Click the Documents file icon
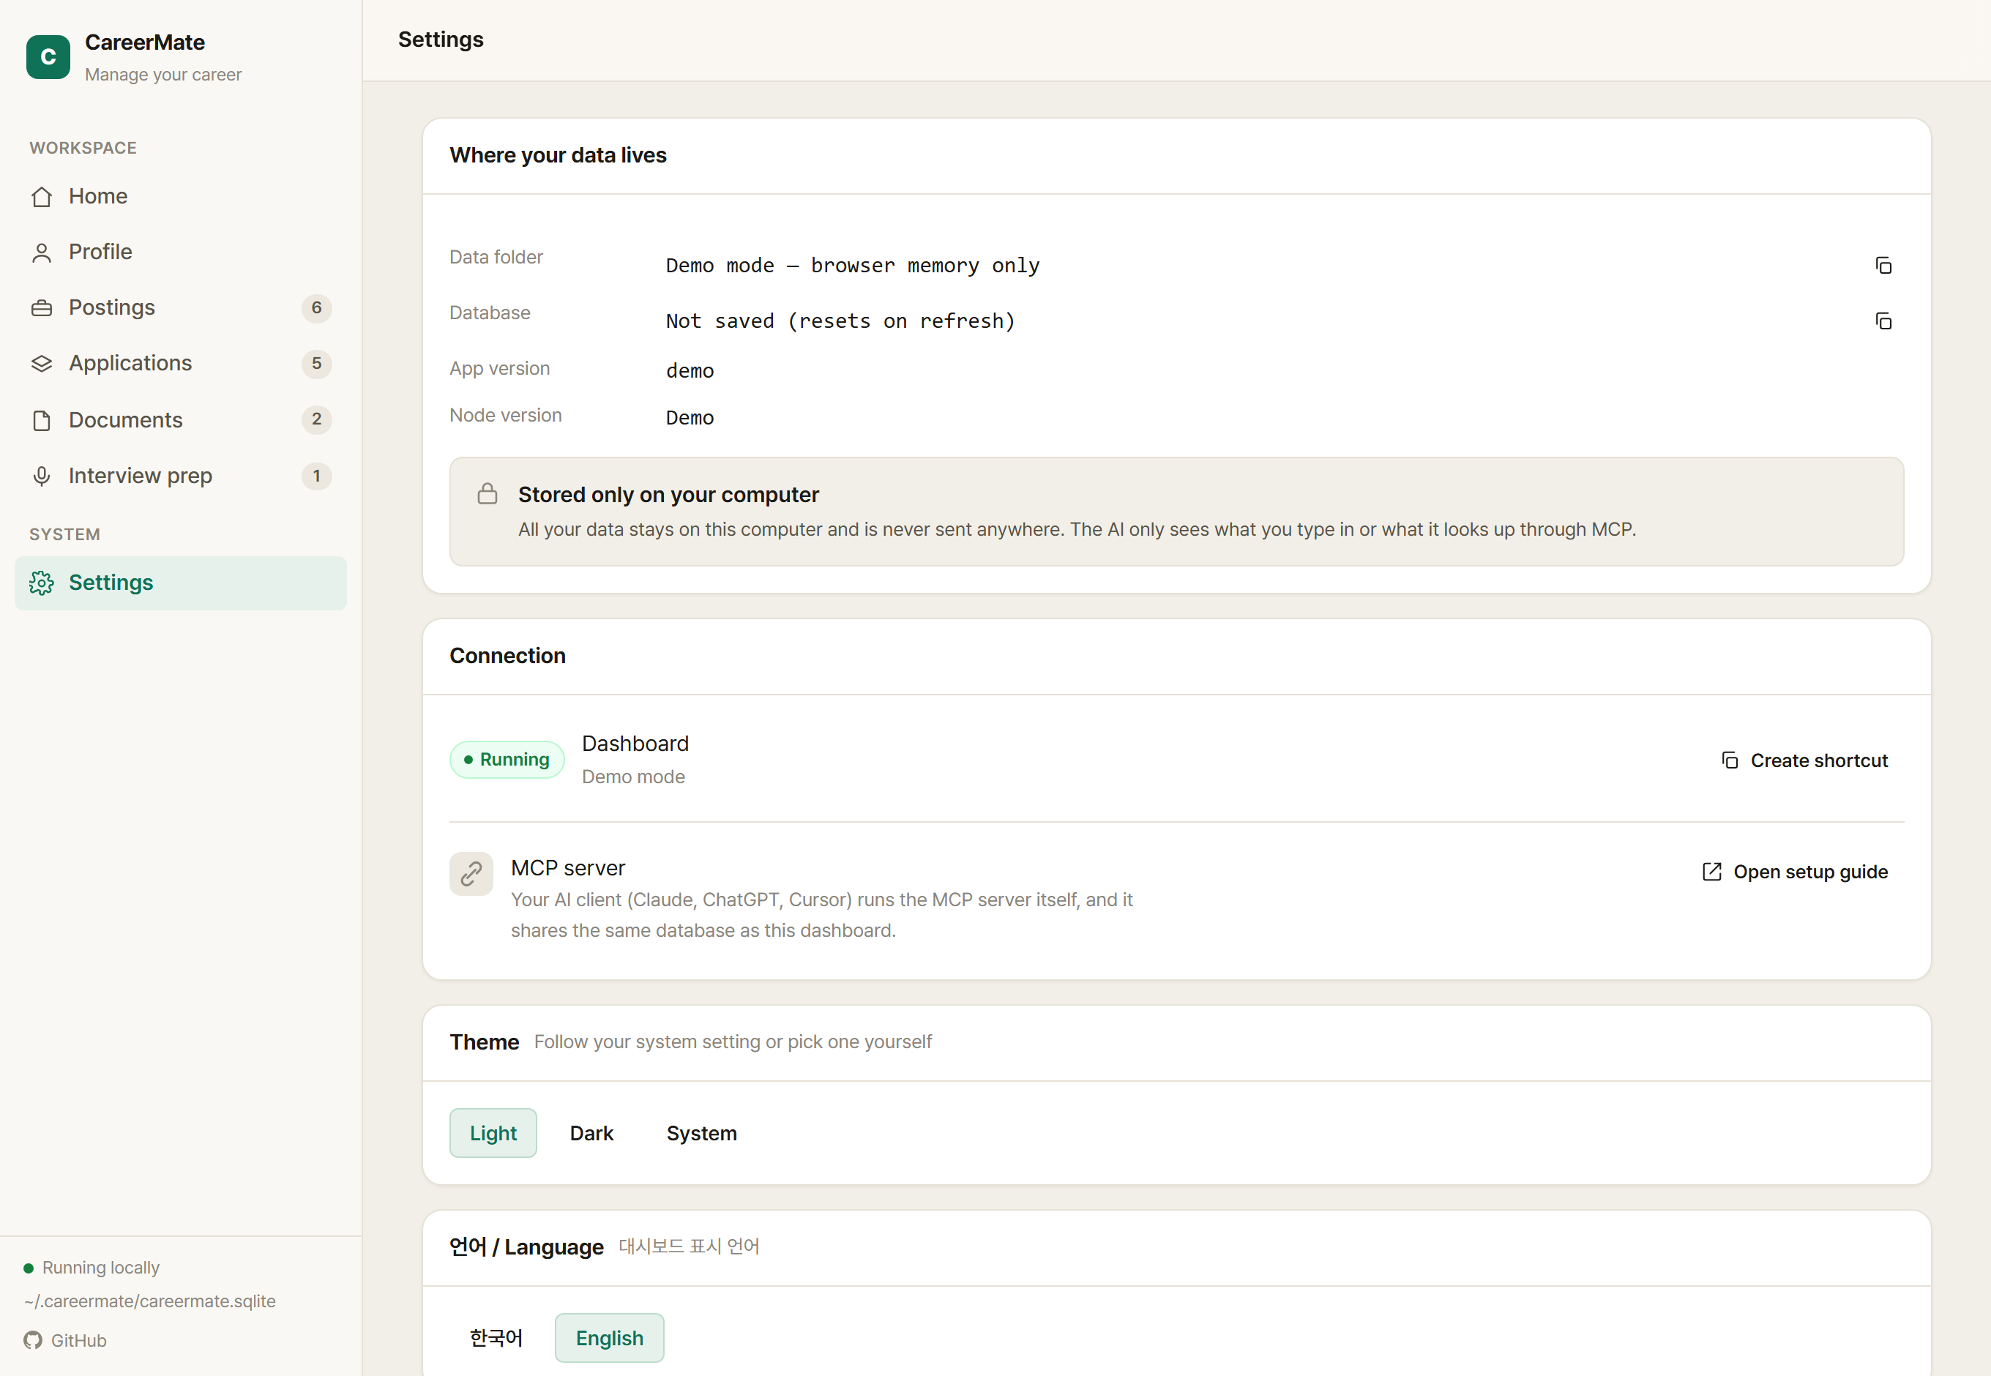This screenshot has height=1376, width=1991. [42, 420]
